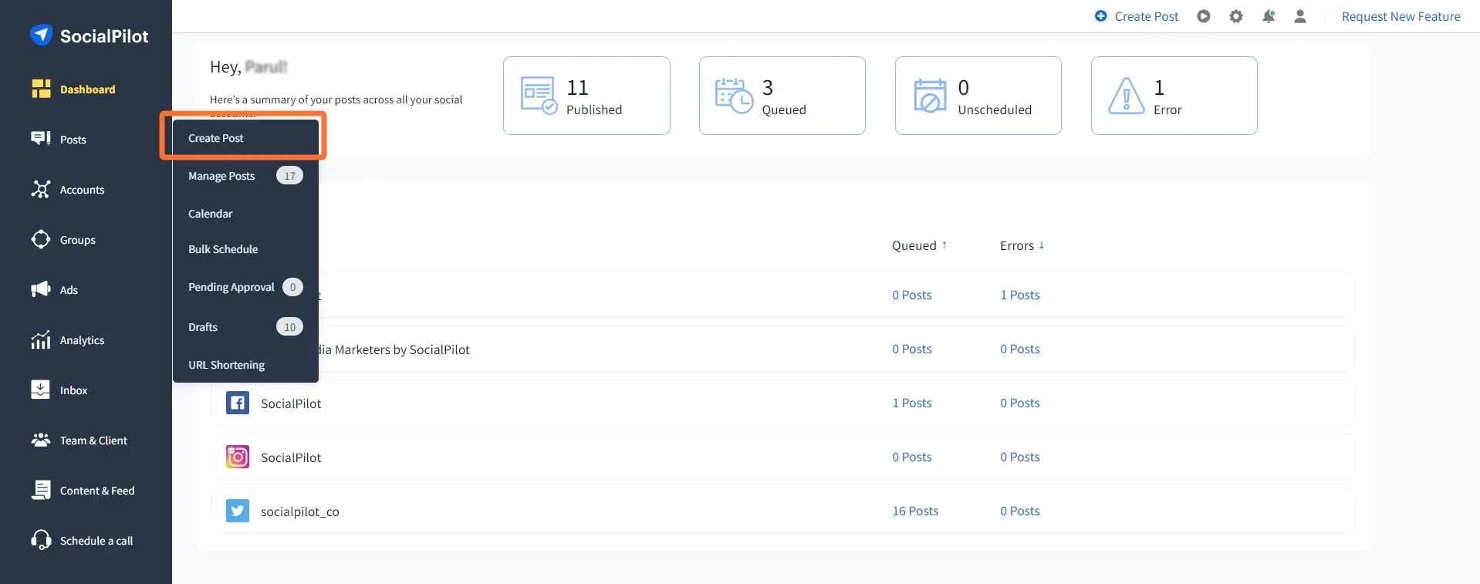
Task: Open the Dashboard sidebar icon
Action: pyautogui.click(x=41, y=89)
